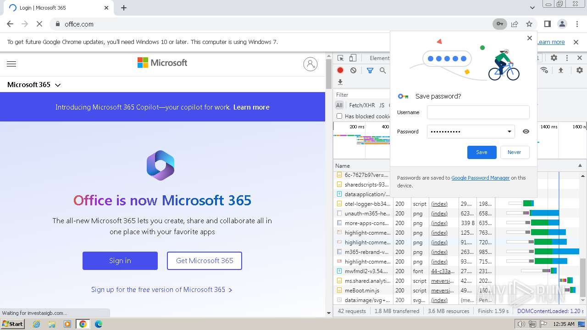The width and height of the screenshot is (587, 330).
Task: Filter requests by Fetch/XHR
Action: pyautogui.click(x=362, y=105)
